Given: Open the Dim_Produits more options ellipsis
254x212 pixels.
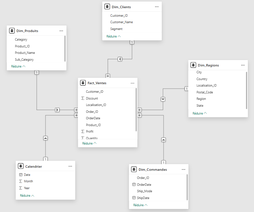Looking at the screenshot, I should tap(61, 31).
